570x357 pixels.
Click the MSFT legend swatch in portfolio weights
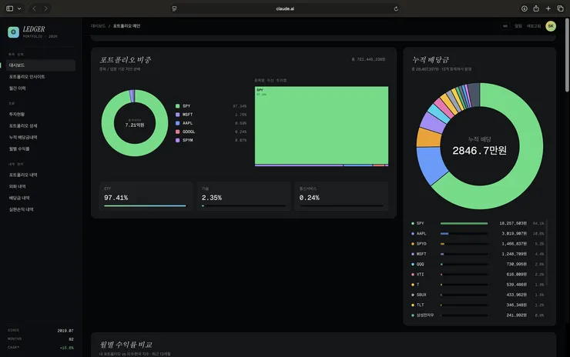[x=177, y=115]
